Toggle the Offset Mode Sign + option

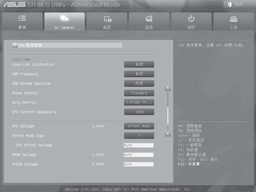coord(139,136)
